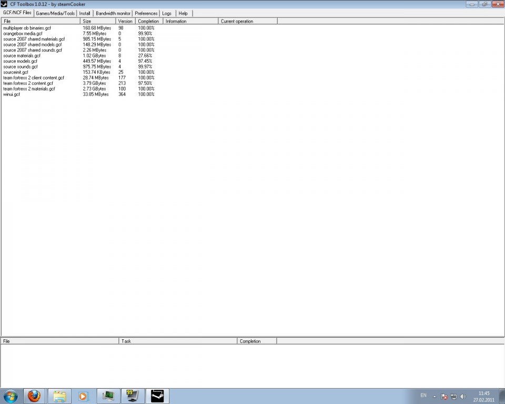Click the CF Toolbox title bar icon

tap(4, 4)
